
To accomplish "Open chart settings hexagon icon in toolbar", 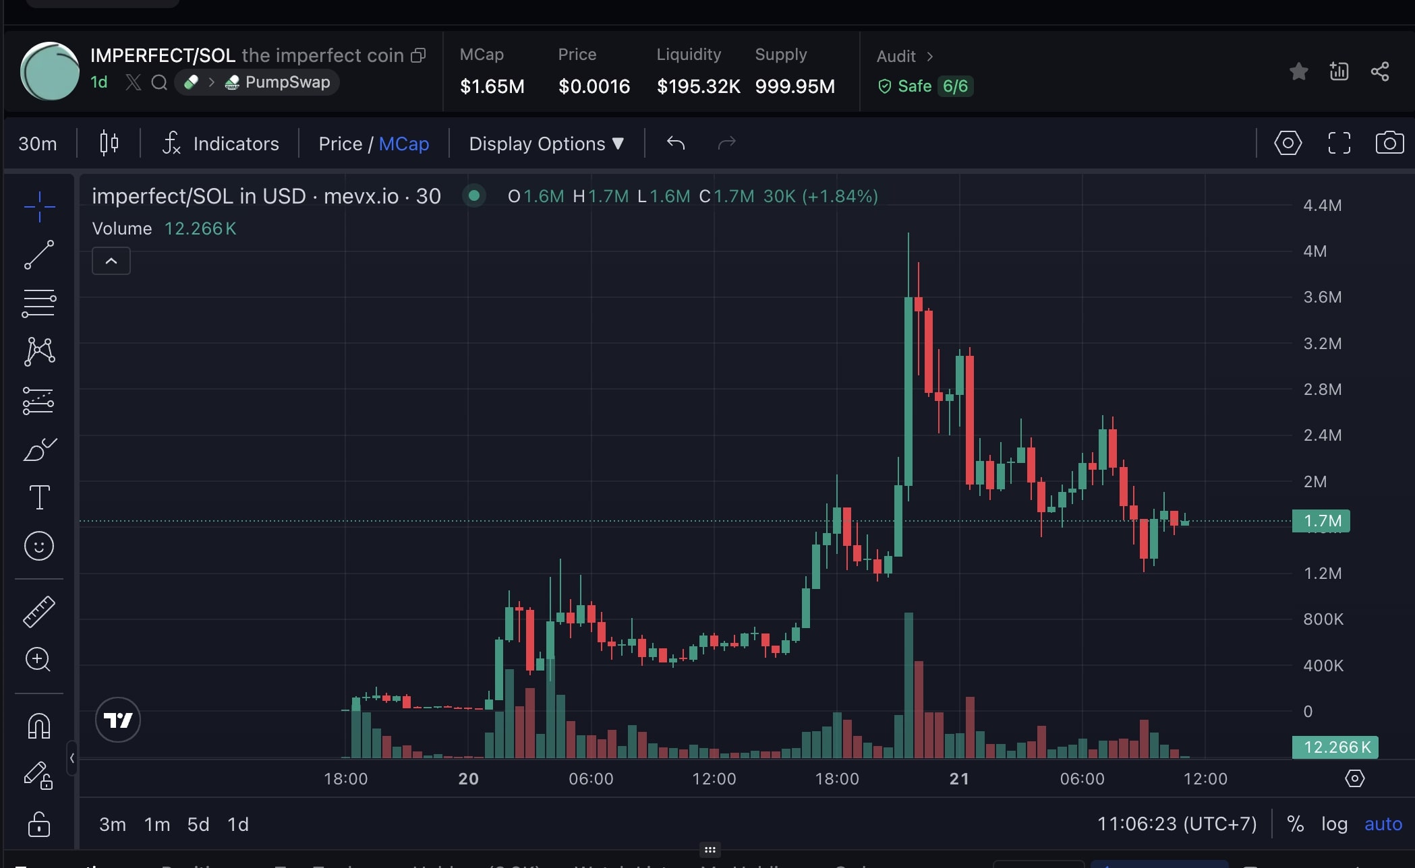I will 1288,143.
